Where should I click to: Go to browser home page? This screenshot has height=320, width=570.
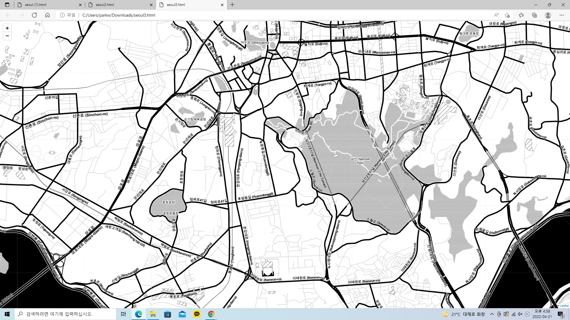point(47,15)
